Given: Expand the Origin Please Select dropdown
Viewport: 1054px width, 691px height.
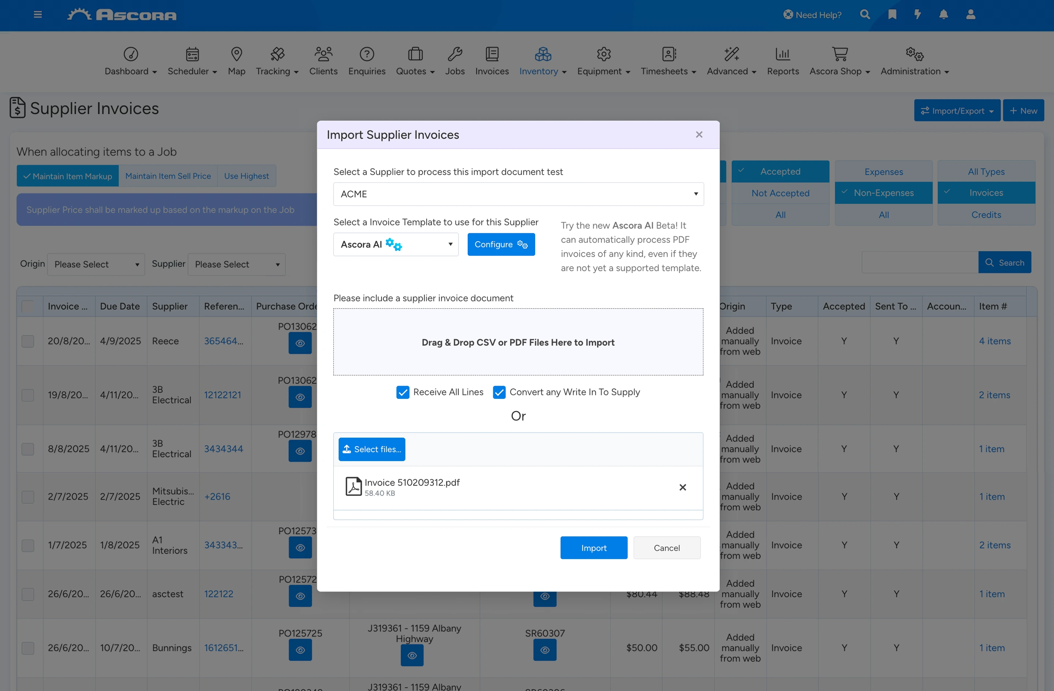Looking at the screenshot, I should pos(96,264).
